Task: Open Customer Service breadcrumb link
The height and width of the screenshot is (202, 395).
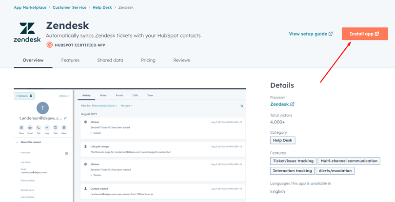Action: 70,7
